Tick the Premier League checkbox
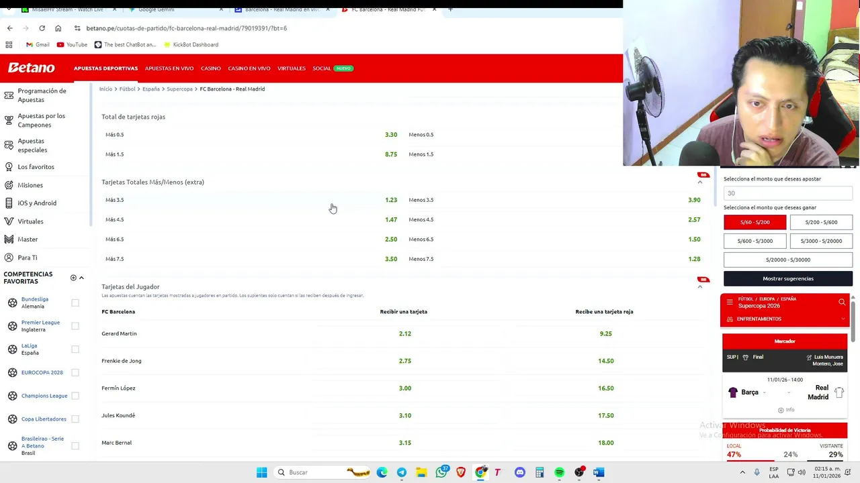860x483 pixels. coord(75,326)
